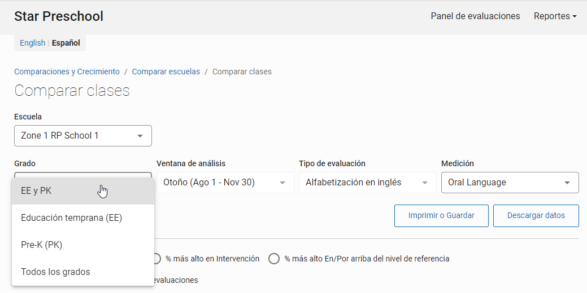587x293 pixels.
Task: Open the Medición dropdown 'Oral Language'
Action: click(x=510, y=183)
